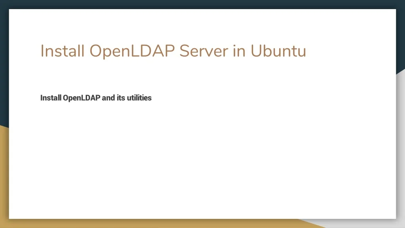Click the word Install in the title
This screenshot has width=405, height=228.
point(62,51)
